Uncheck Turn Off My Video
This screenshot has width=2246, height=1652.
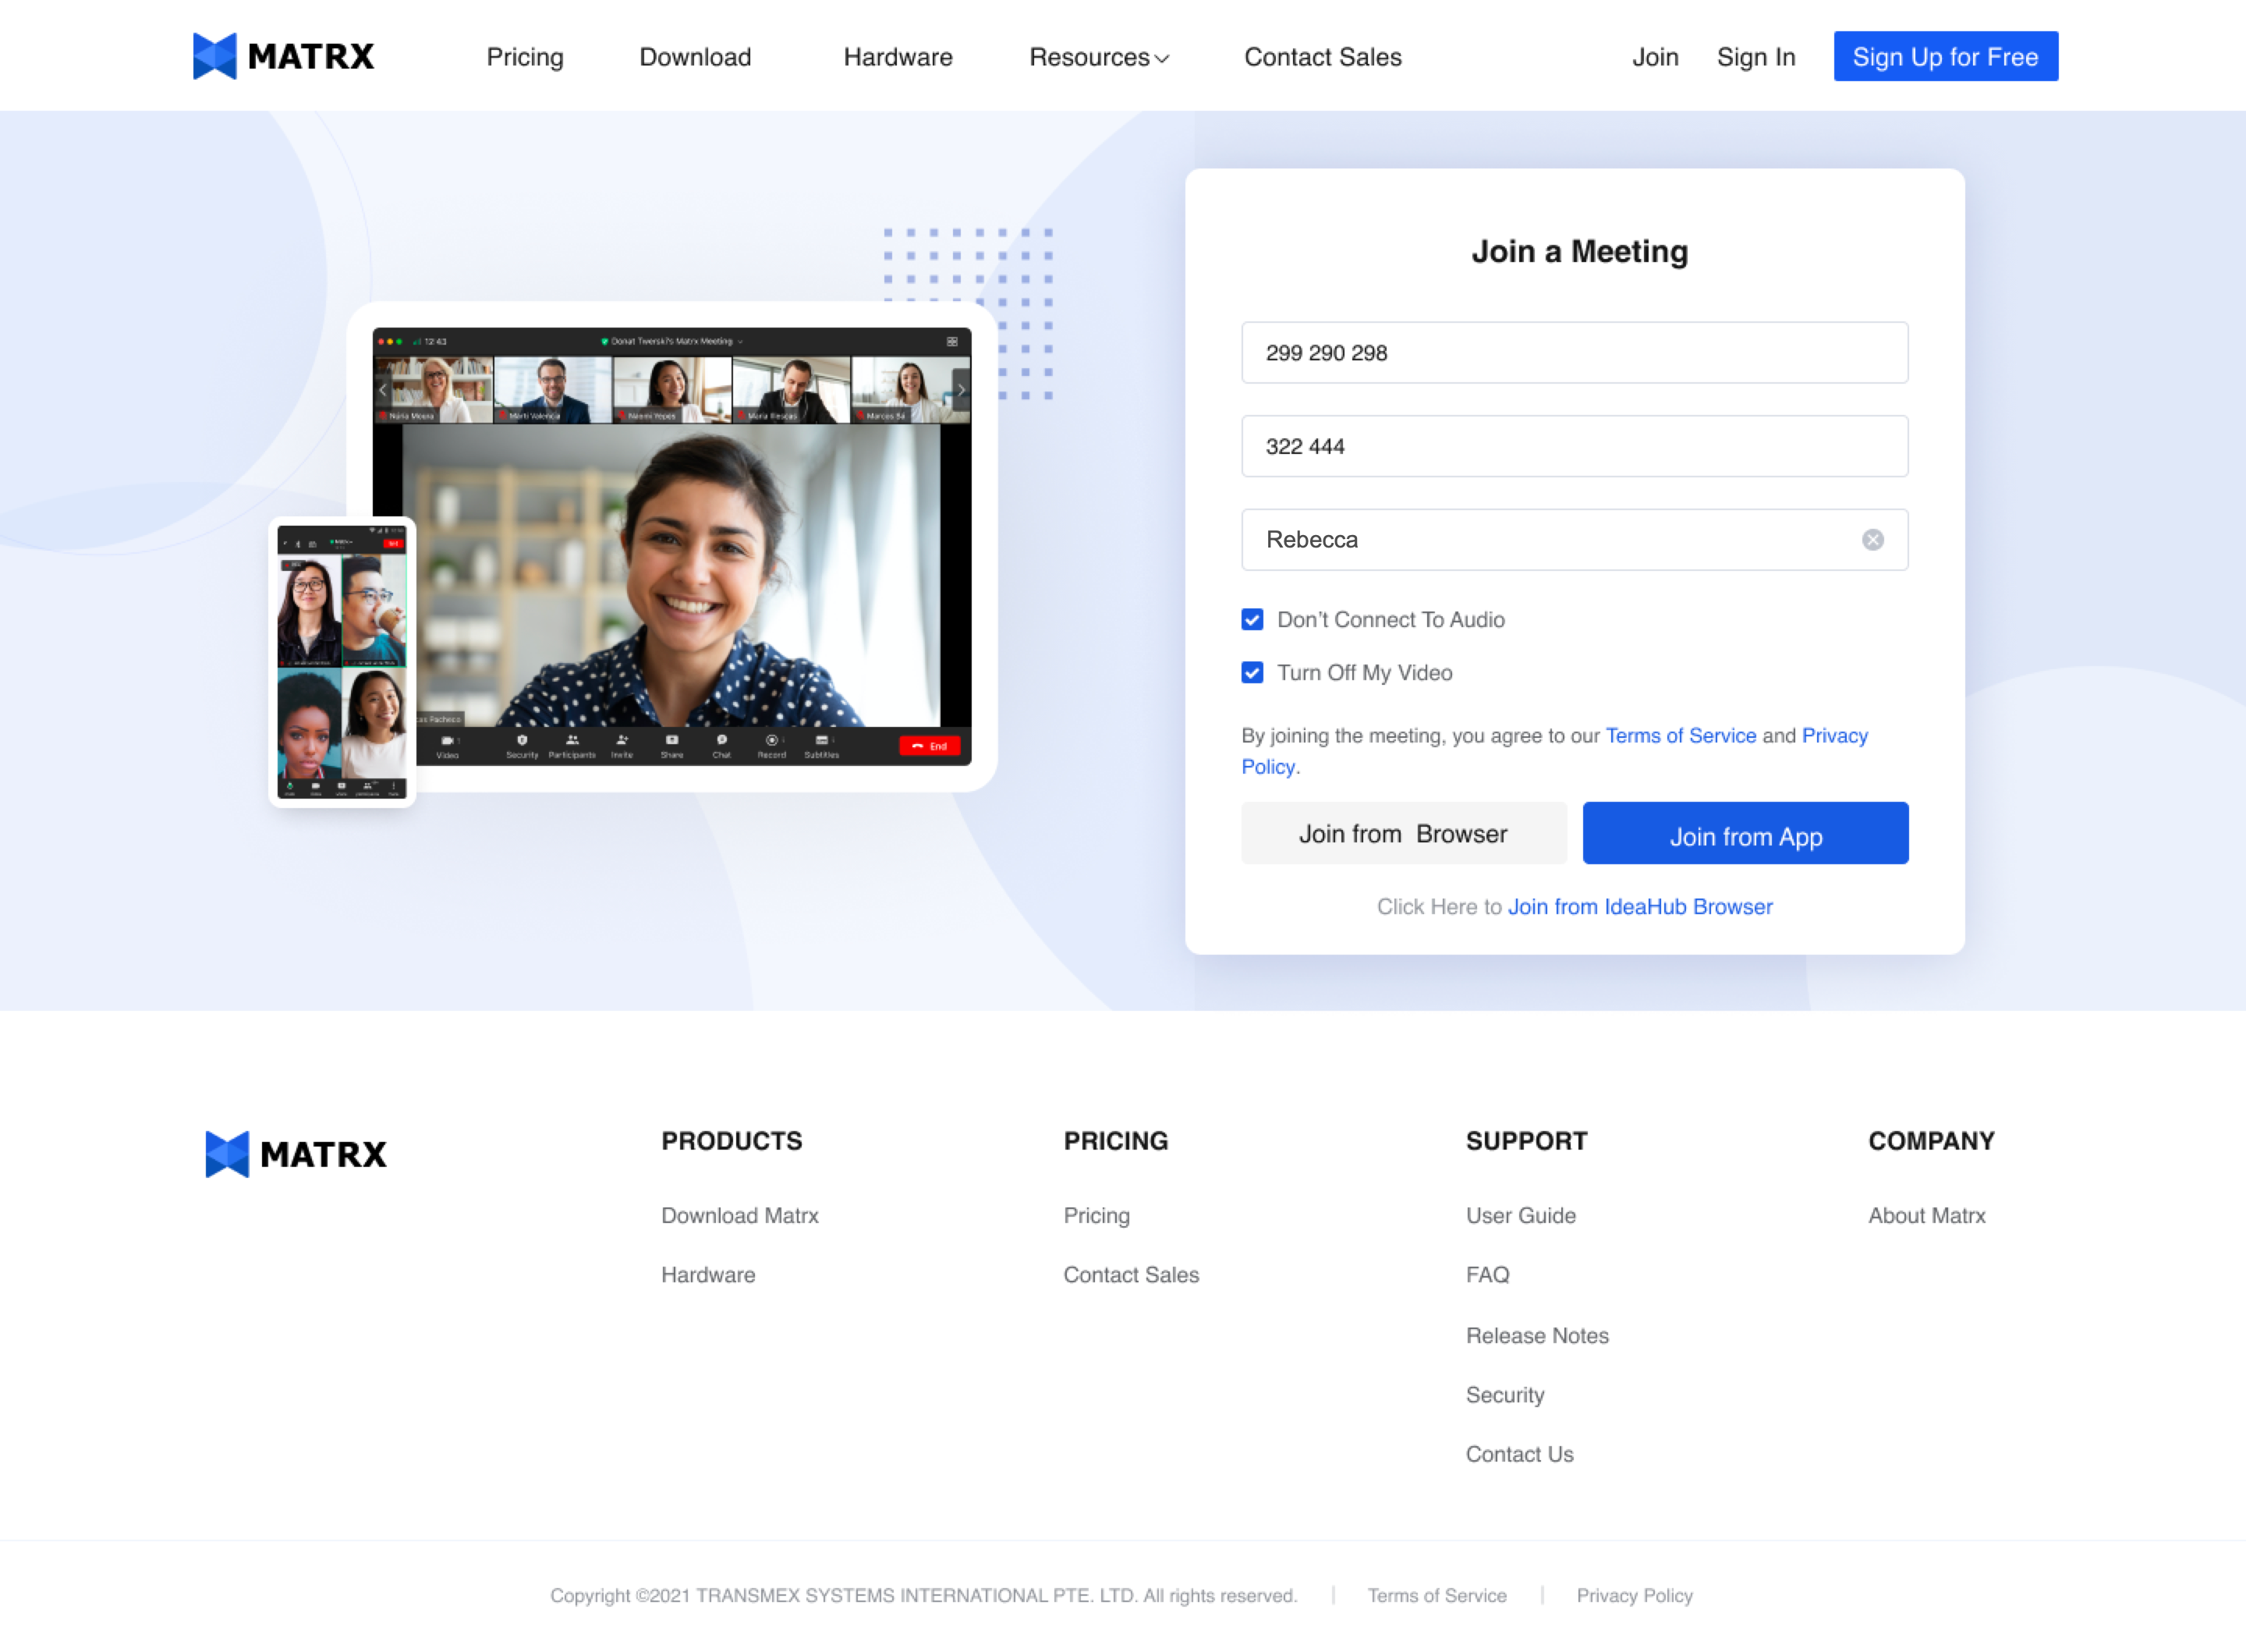point(1252,673)
